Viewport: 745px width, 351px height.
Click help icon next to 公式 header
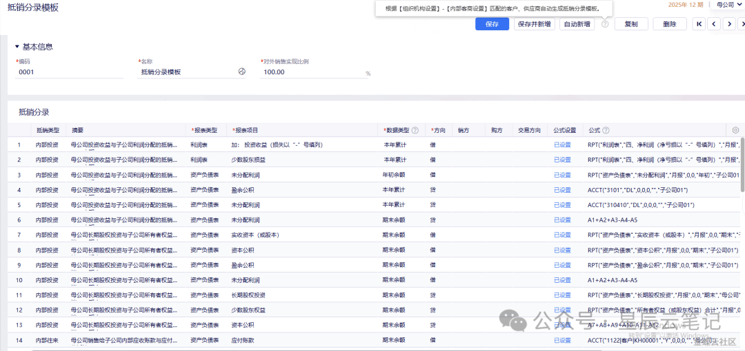point(606,130)
